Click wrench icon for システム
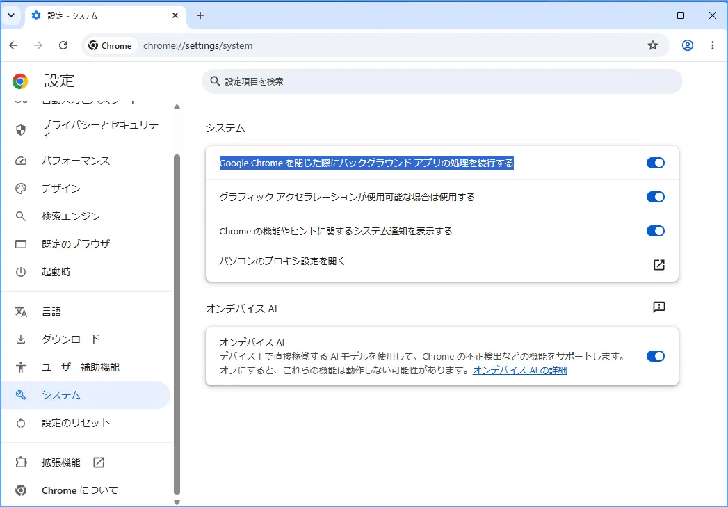 21,395
